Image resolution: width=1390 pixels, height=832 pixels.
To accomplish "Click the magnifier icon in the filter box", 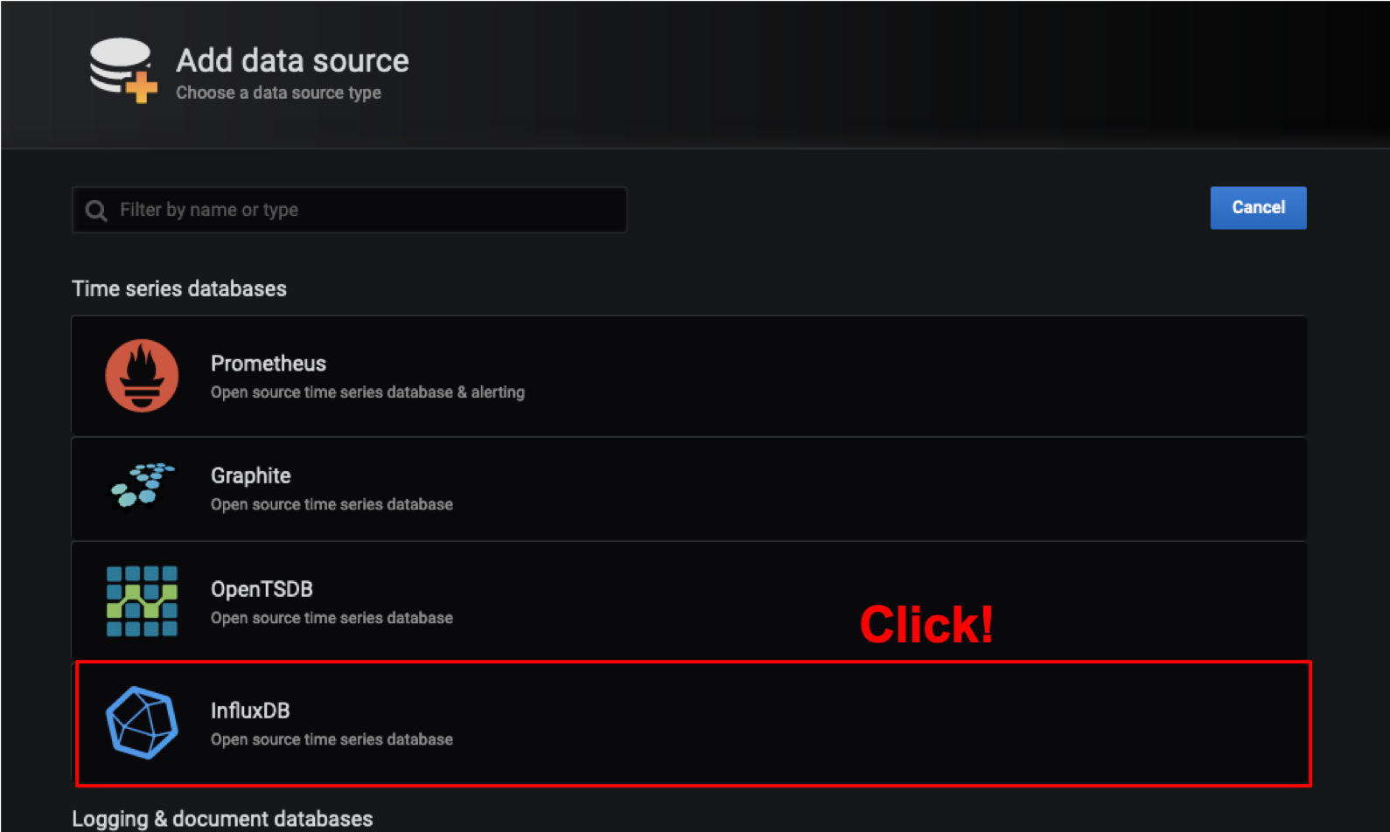I will coord(96,211).
